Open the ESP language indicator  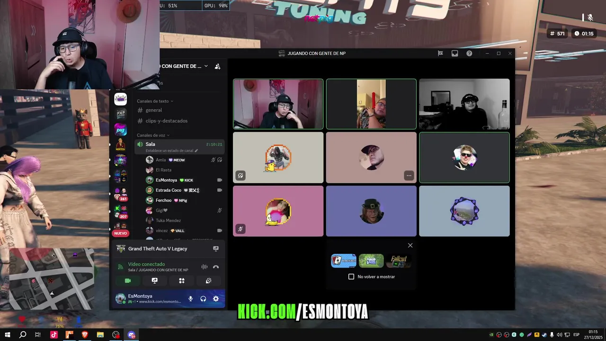click(576, 335)
